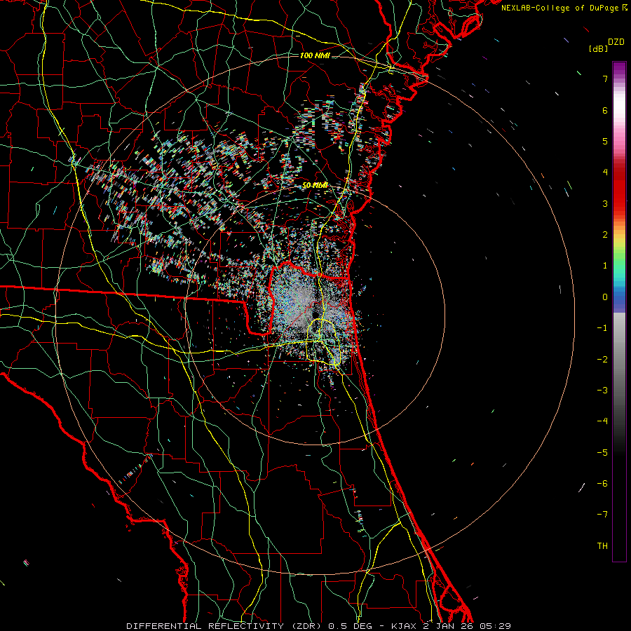Click the '-6' value on color scale
Viewport: 631px width, 631px height.
coord(602,484)
